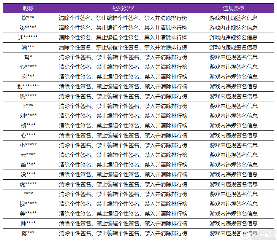The image size is (277, 241).
Task: Select nickname cell 心*****
Action: [28, 67]
